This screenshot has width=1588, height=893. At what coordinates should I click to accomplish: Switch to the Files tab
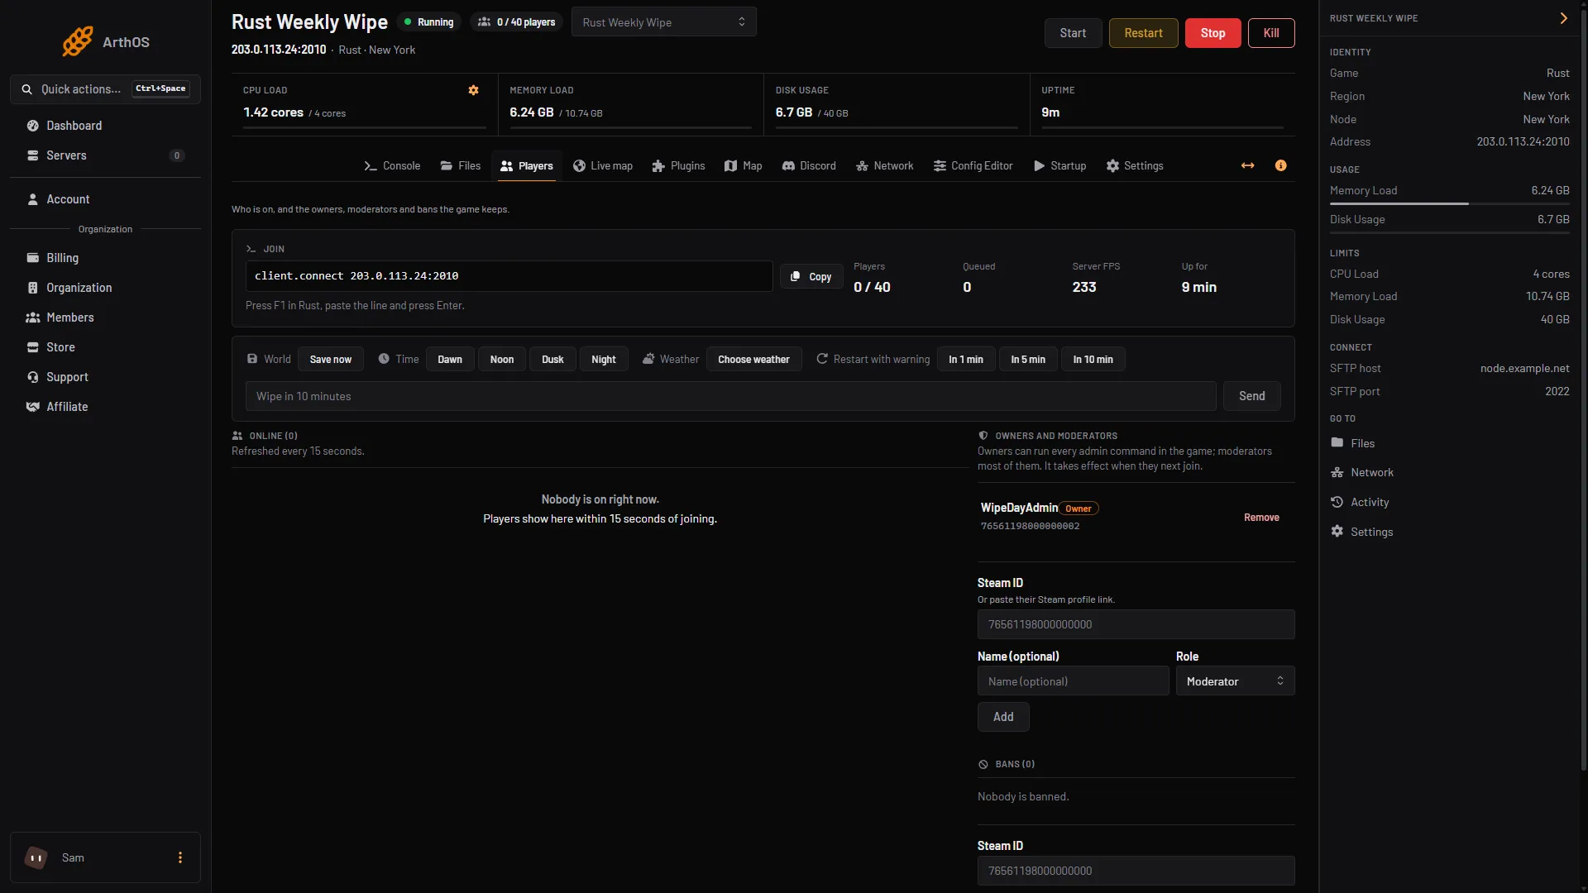pos(460,166)
